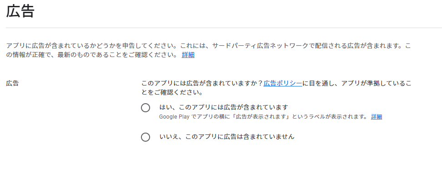The height and width of the screenshot is (172, 442).
Task: Click the "Google Play でアプリの横に" helper text
Action: click(x=195, y=117)
